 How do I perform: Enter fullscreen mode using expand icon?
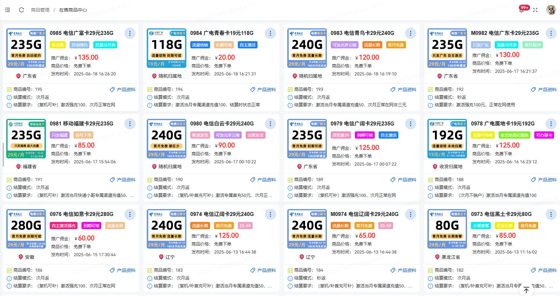point(535,10)
